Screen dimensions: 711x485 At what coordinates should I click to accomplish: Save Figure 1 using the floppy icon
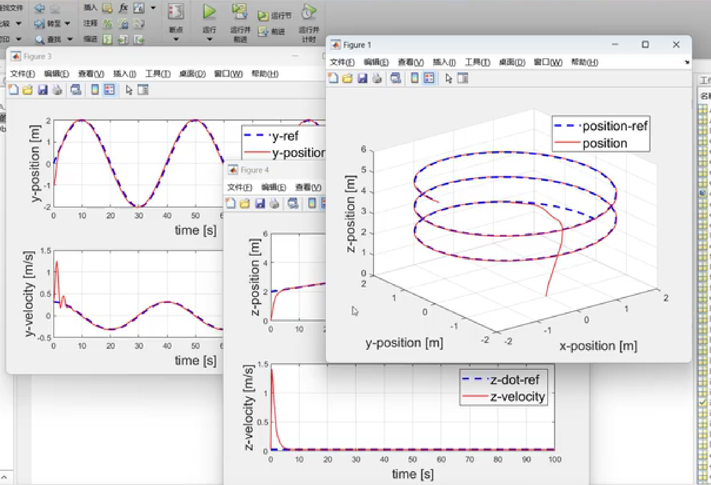(x=362, y=79)
